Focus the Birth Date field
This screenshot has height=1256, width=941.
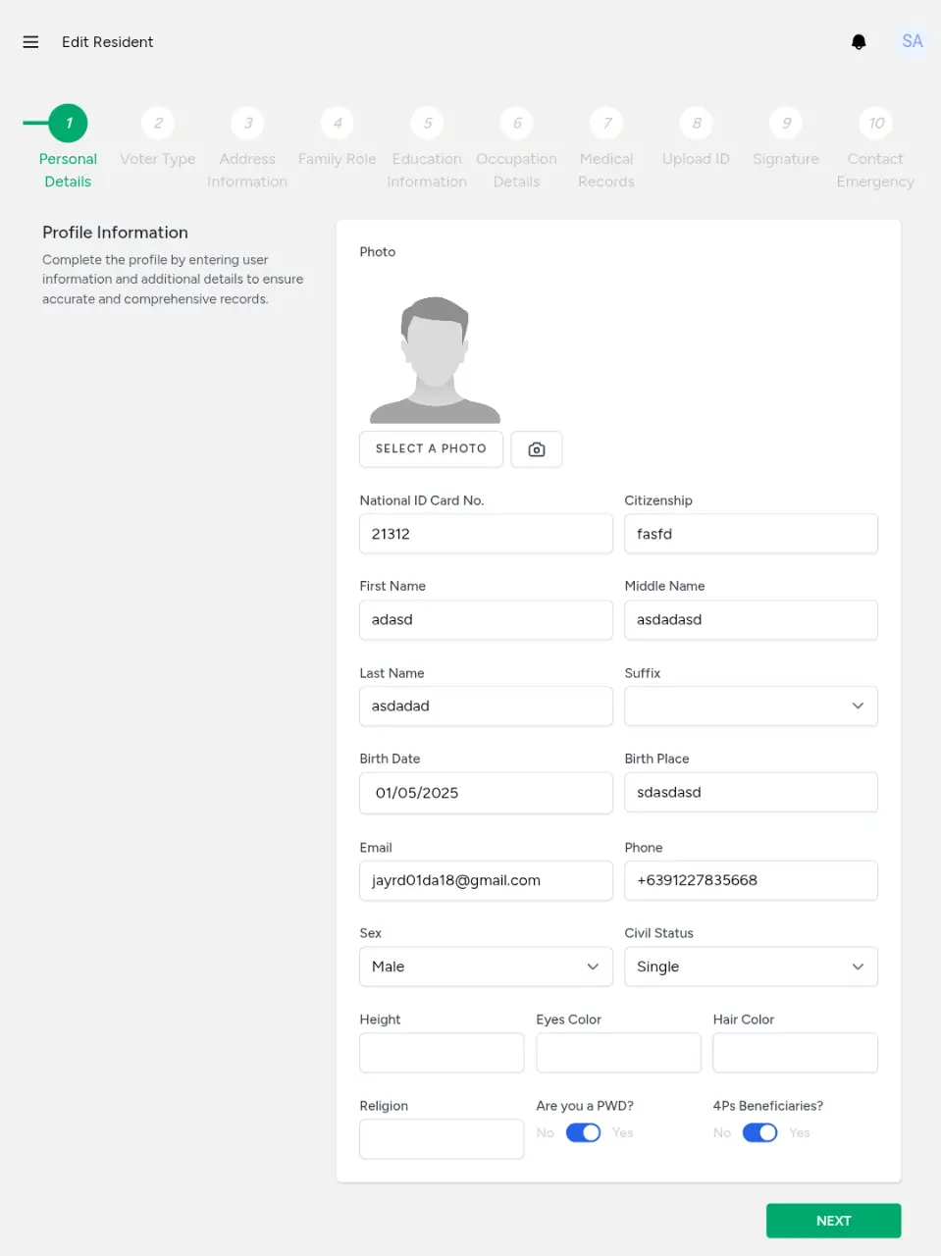coord(486,793)
